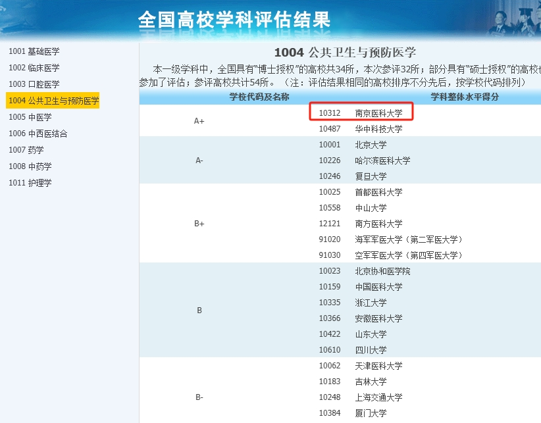
Task: Open 1002 临床医学 in the sidebar
Action: 34,68
